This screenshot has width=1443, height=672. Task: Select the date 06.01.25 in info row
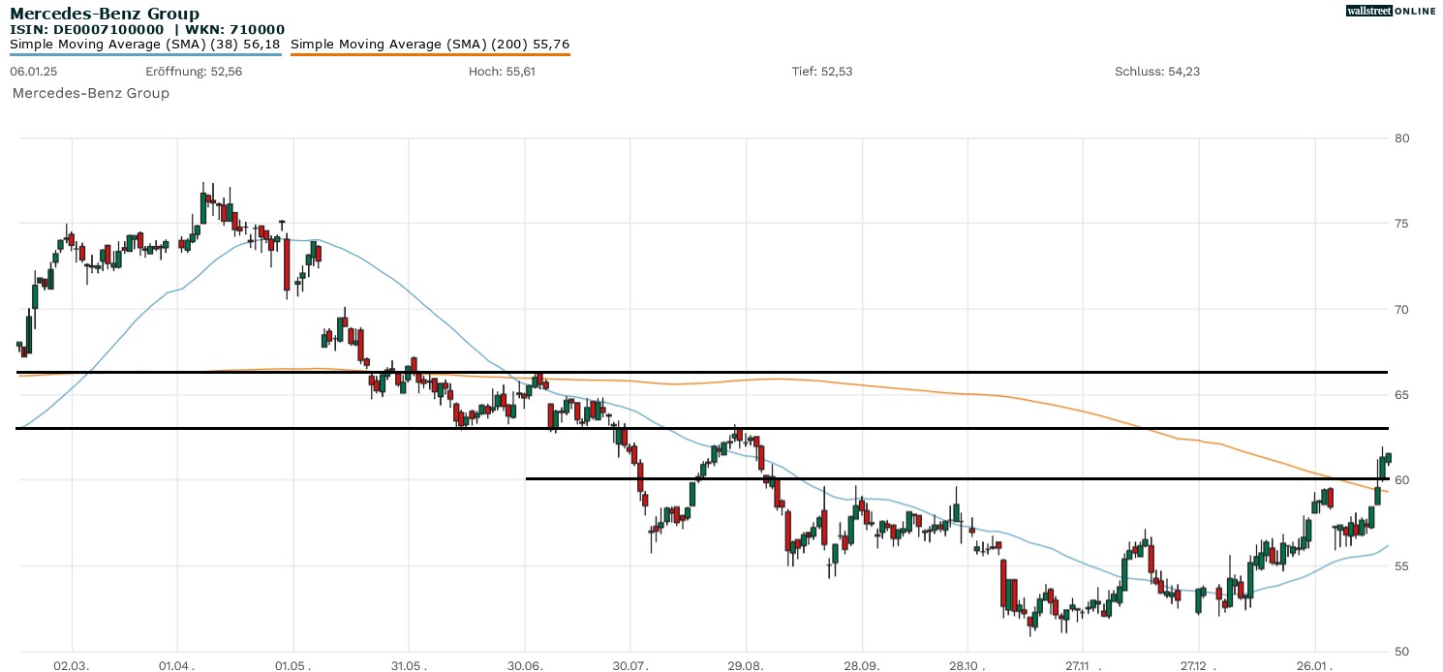tap(32, 72)
